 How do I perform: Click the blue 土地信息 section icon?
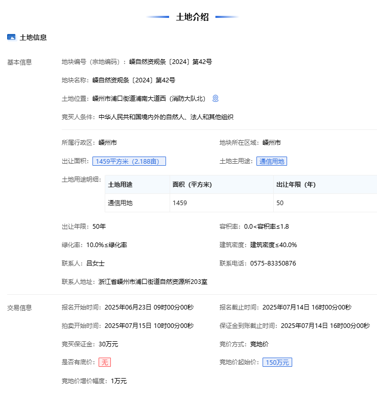11,37
